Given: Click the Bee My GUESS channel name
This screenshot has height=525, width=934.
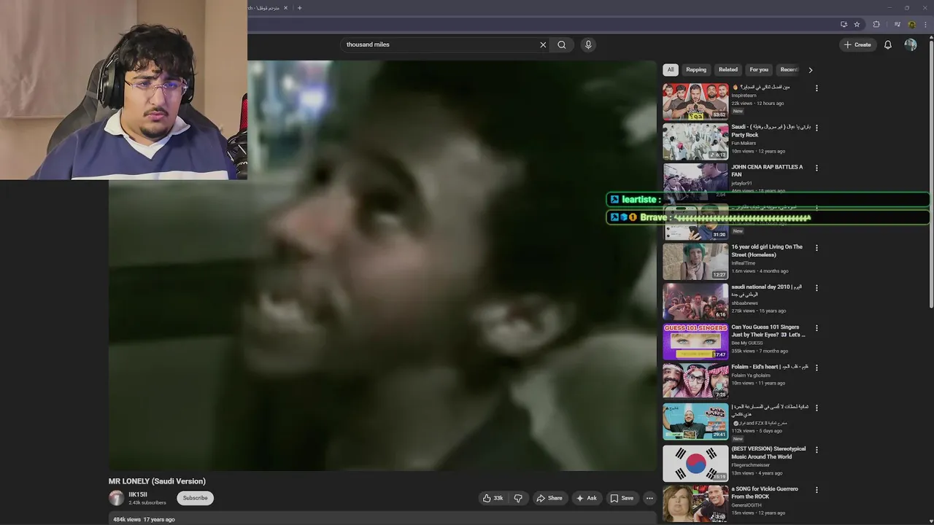Looking at the screenshot, I should click(747, 343).
